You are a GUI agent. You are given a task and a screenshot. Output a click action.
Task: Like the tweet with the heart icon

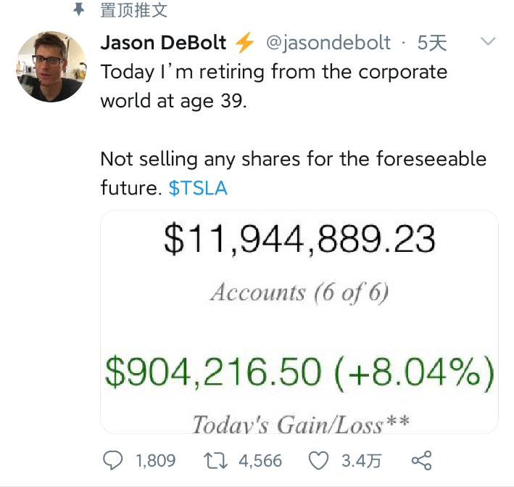319,460
